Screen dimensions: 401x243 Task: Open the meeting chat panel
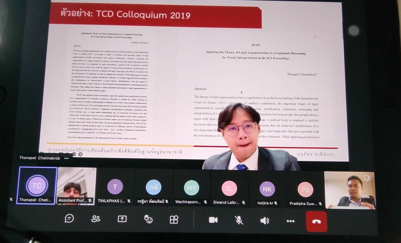(69, 219)
